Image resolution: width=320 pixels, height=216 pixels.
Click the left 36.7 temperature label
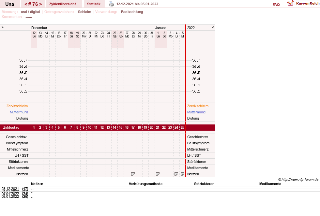23,60
